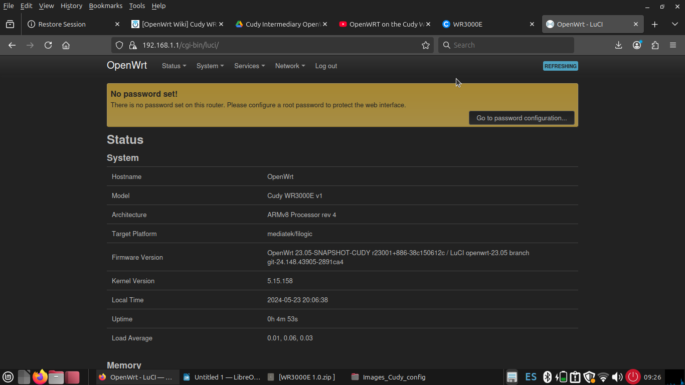Open the Status dropdown menu
Image resolution: width=685 pixels, height=385 pixels.
[174, 66]
